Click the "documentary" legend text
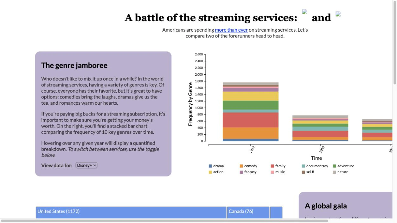The height and width of the screenshot is (223, 397). tap(317, 166)
